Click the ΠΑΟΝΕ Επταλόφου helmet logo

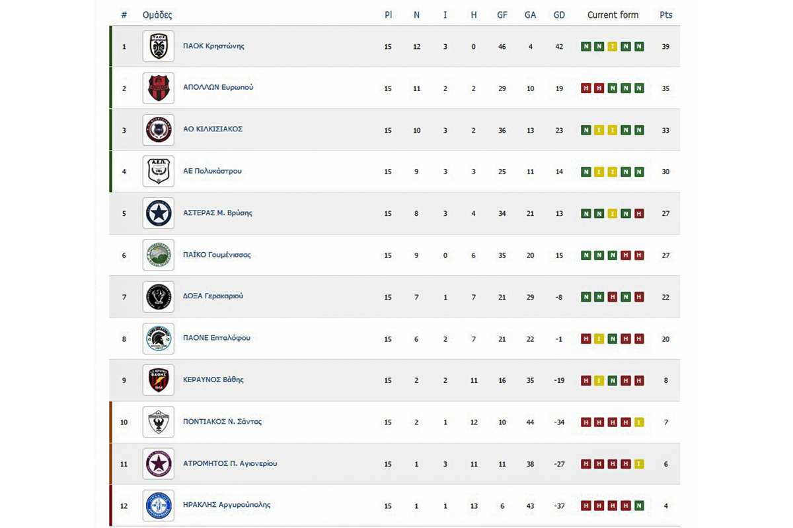tap(159, 339)
